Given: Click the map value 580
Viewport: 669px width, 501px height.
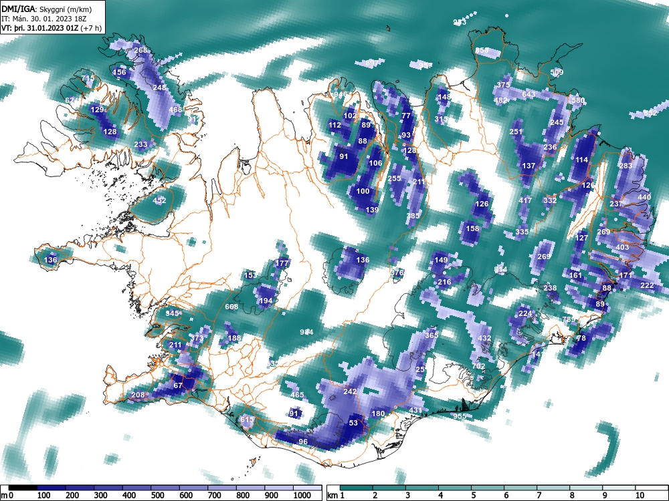Looking at the screenshot, I should pos(579,100).
